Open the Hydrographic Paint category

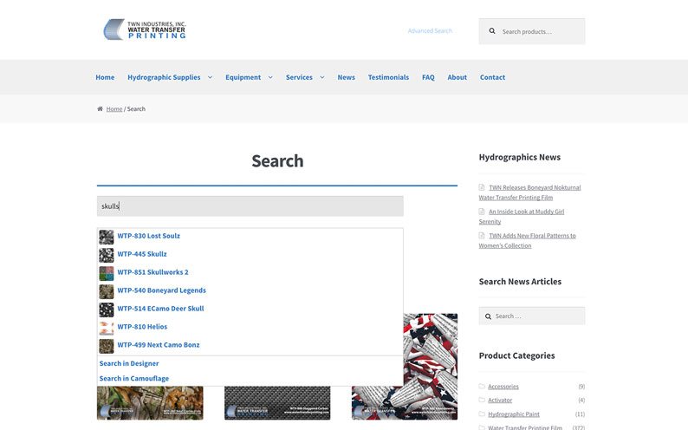point(514,414)
